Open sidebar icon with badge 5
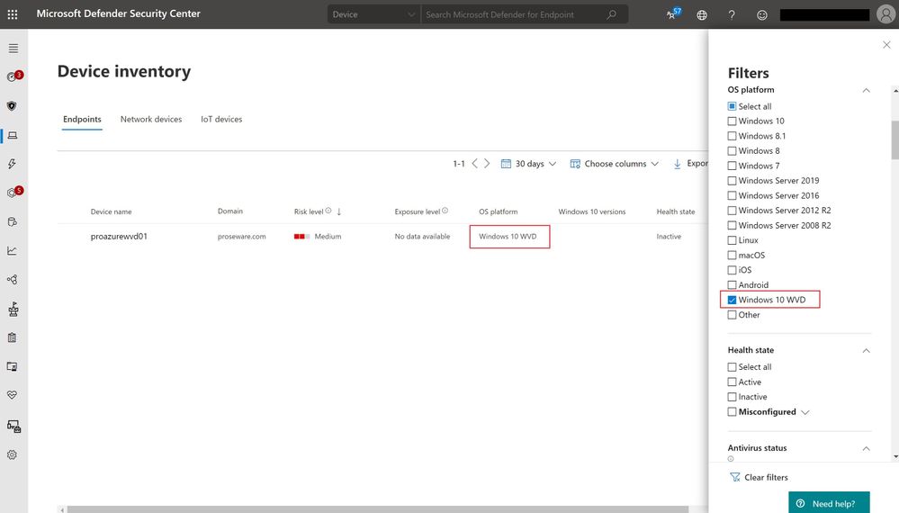The image size is (899, 513). click(13, 192)
